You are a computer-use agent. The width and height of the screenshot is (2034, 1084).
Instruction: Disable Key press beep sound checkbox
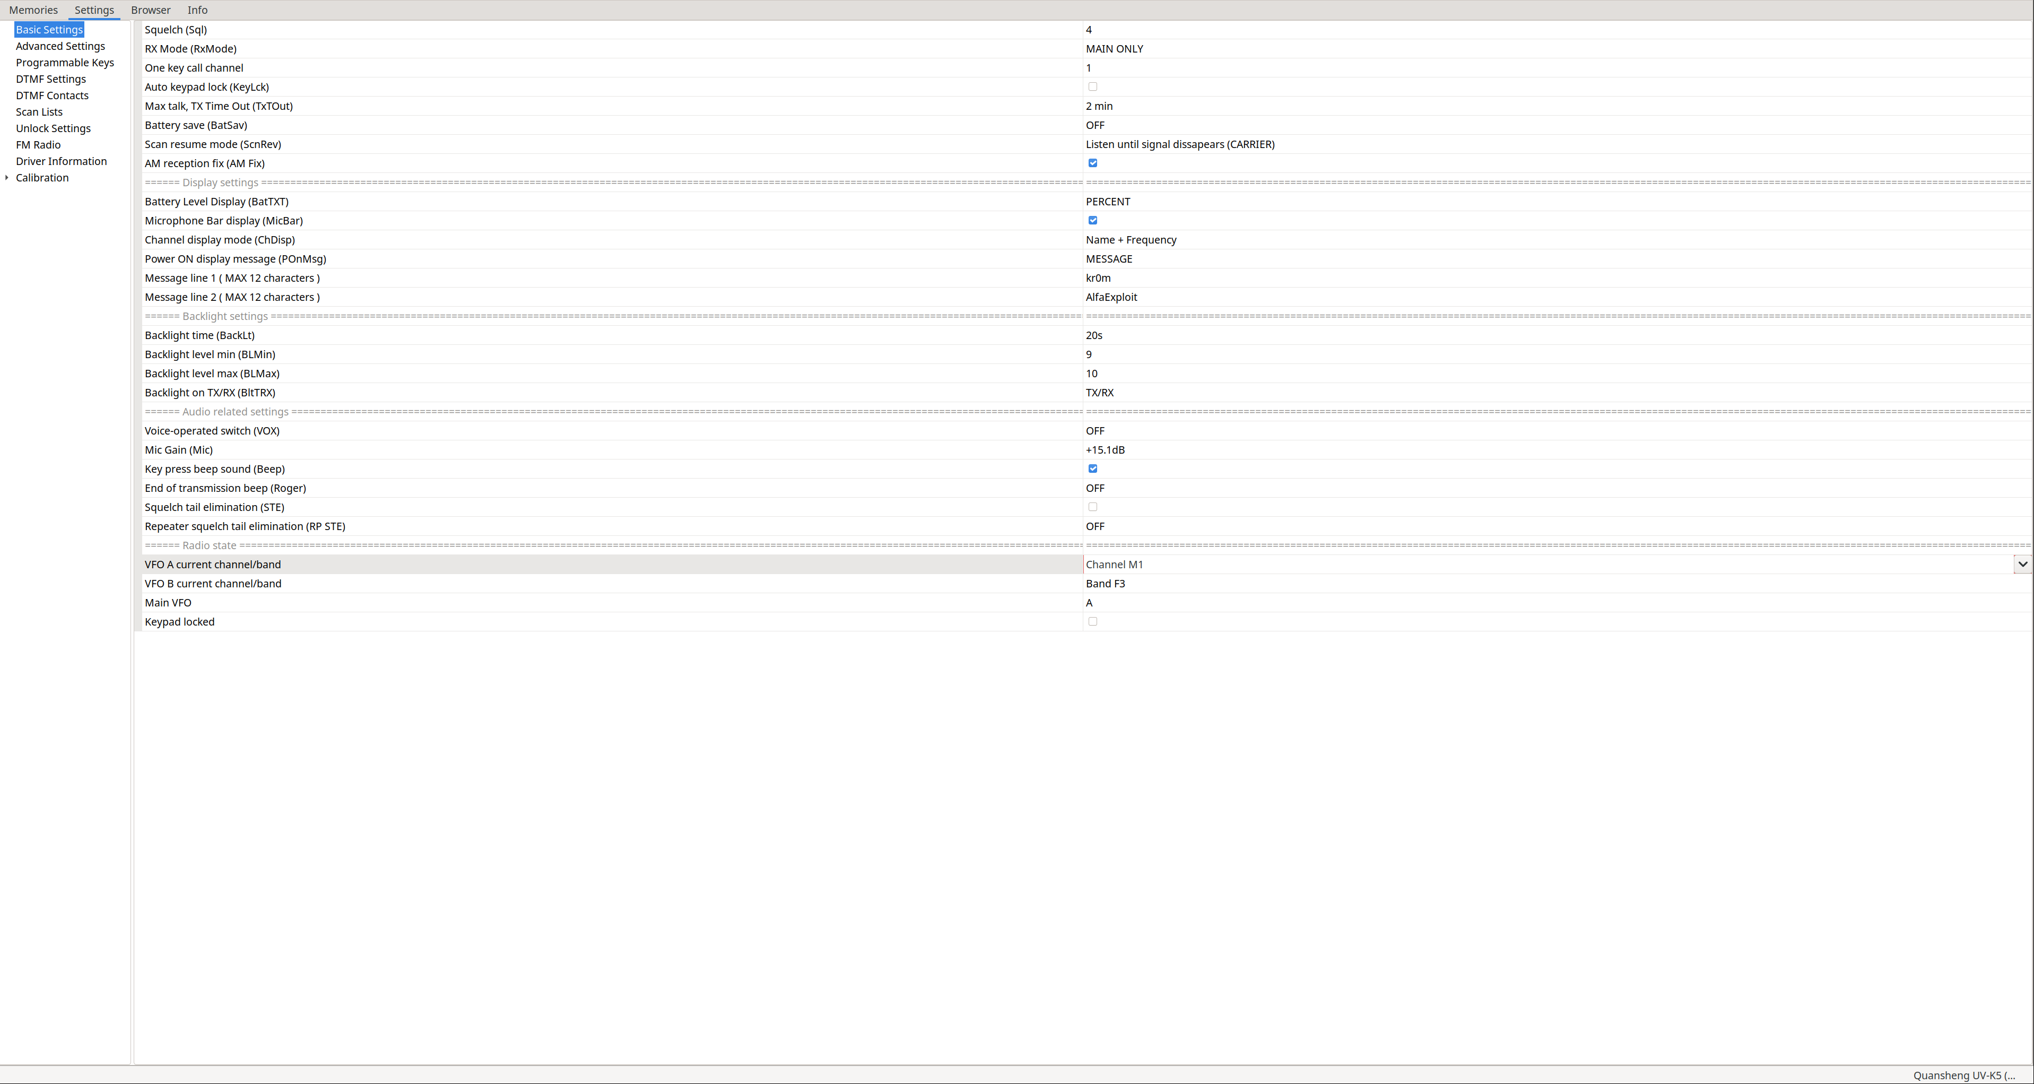[x=1093, y=469]
